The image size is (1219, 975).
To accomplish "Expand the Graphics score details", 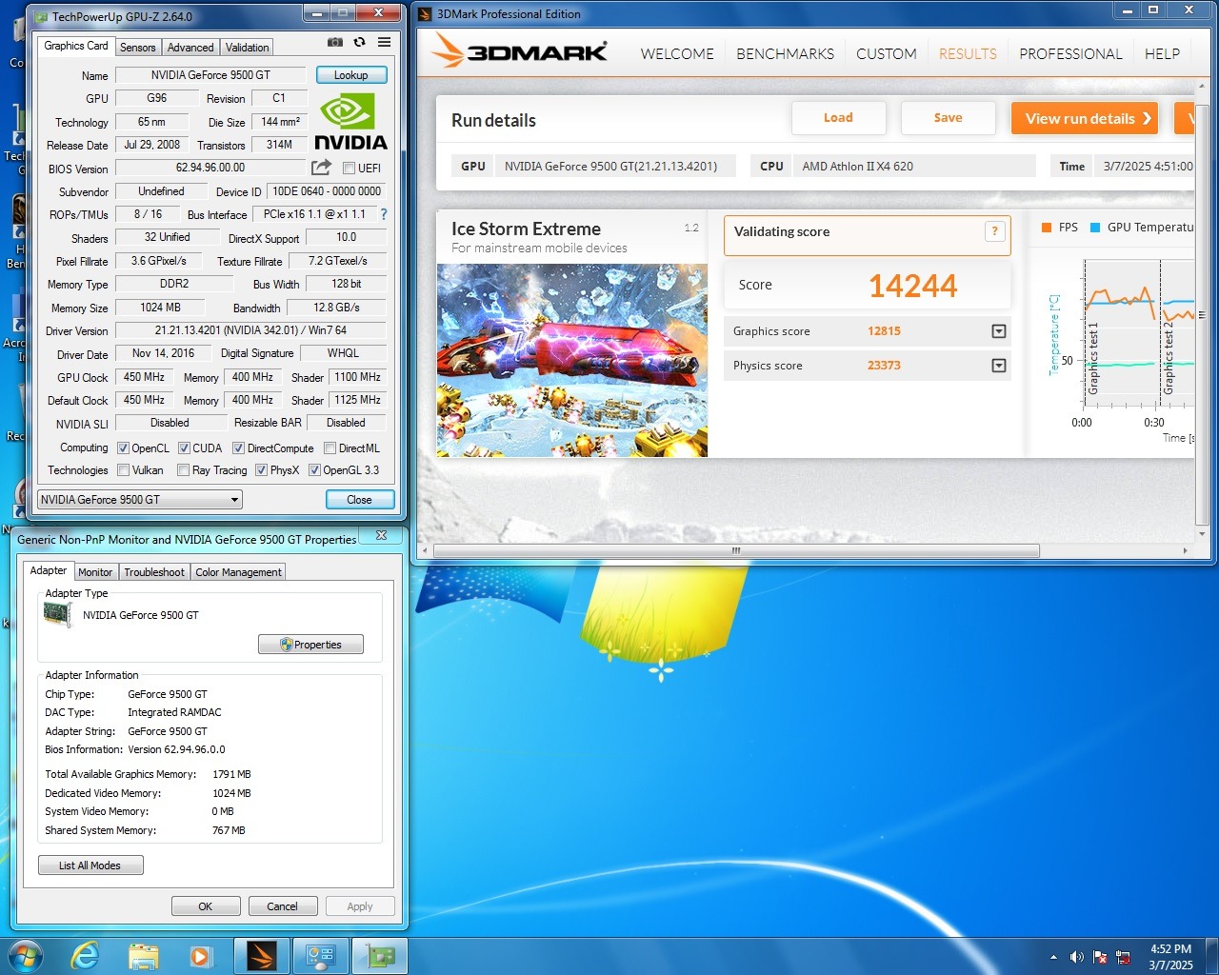I will (x=998, y=331).
